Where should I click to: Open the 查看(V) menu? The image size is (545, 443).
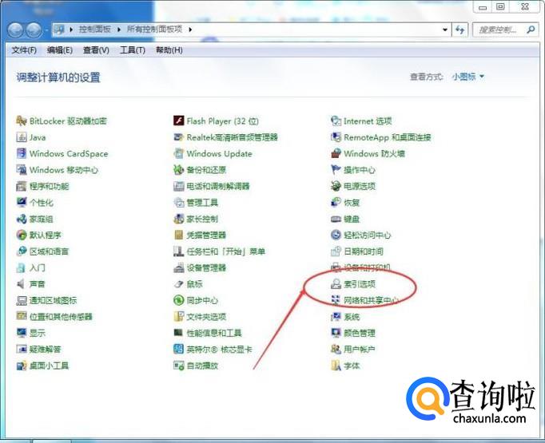coord(96,50)
